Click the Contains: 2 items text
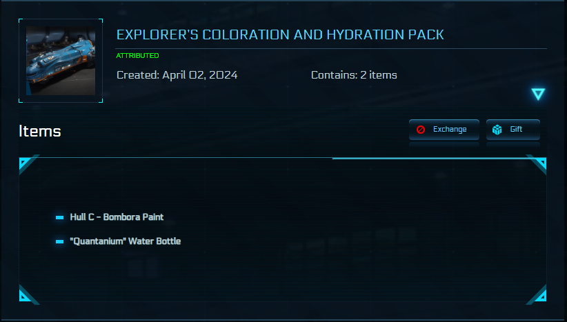 354,75
